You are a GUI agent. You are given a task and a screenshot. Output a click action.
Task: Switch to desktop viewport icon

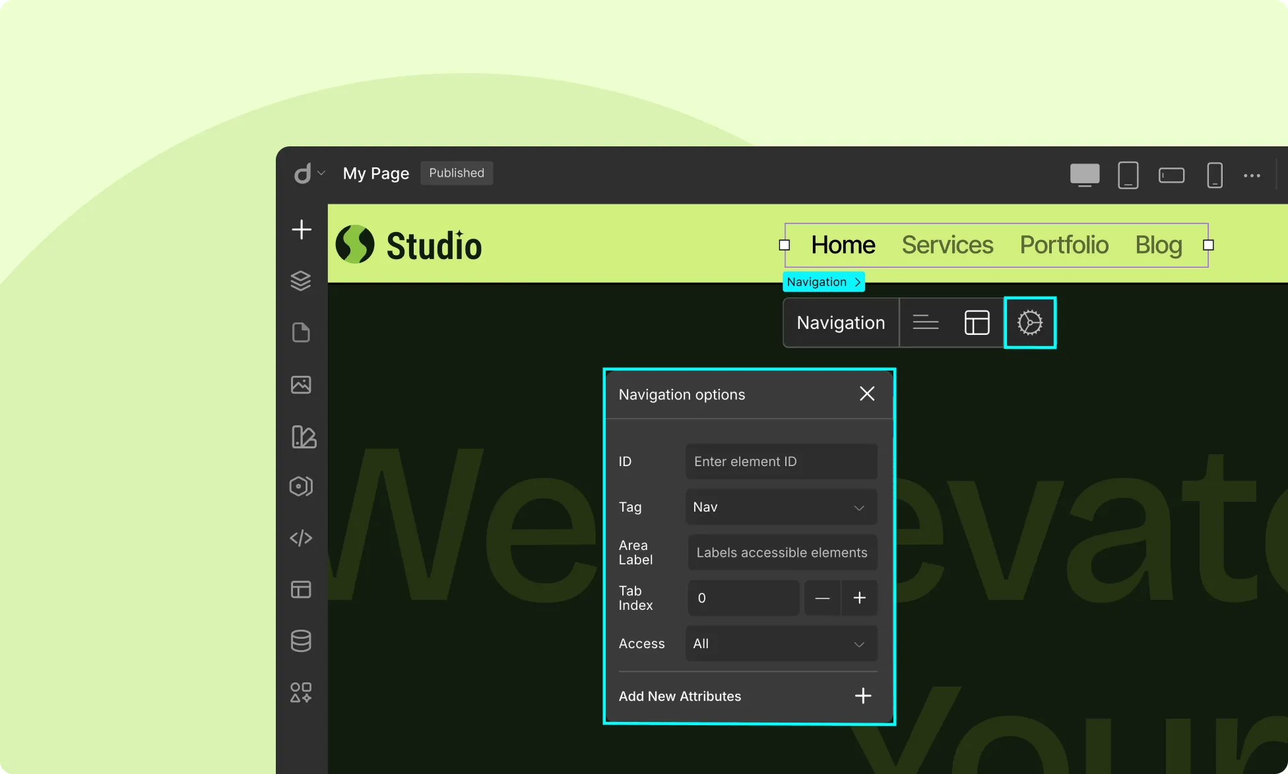click(x=1085, y=175)
